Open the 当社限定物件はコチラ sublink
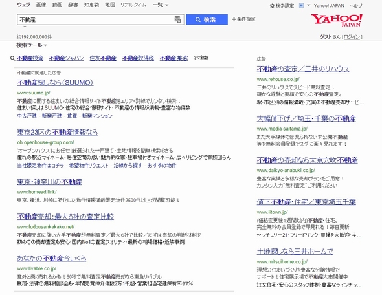 40,166
